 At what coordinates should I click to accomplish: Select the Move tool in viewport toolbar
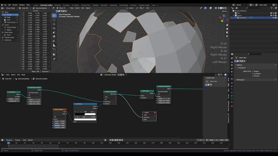click(x=54, y=24)
